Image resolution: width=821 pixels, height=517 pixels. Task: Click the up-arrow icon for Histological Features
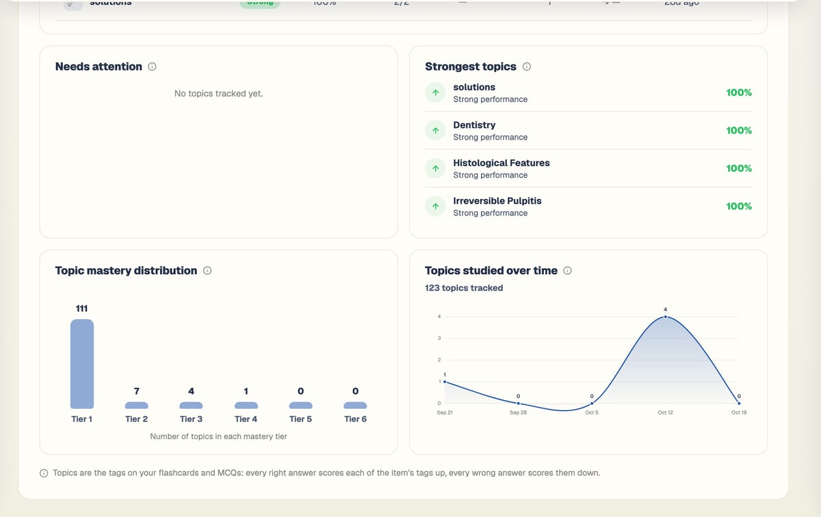(435, 168)
